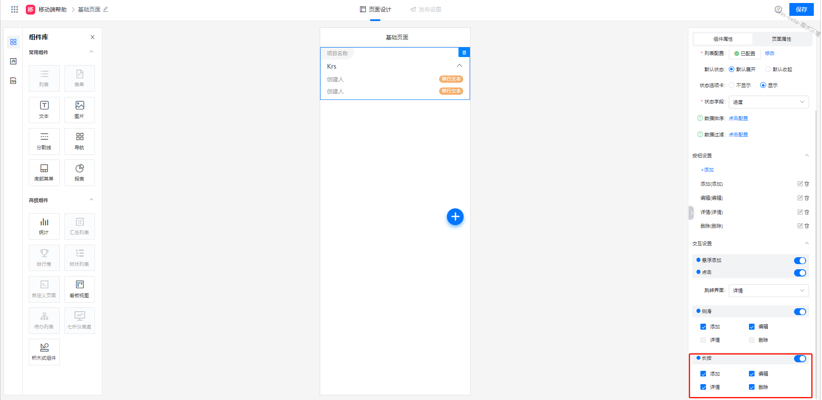The width and height of the screenshot is (822, 400).
Task: Pick the 树状列表 tree list component
Action: coord(79,258)
